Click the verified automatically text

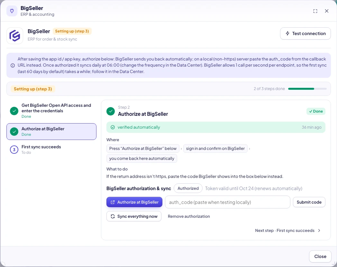coord(139,127)
